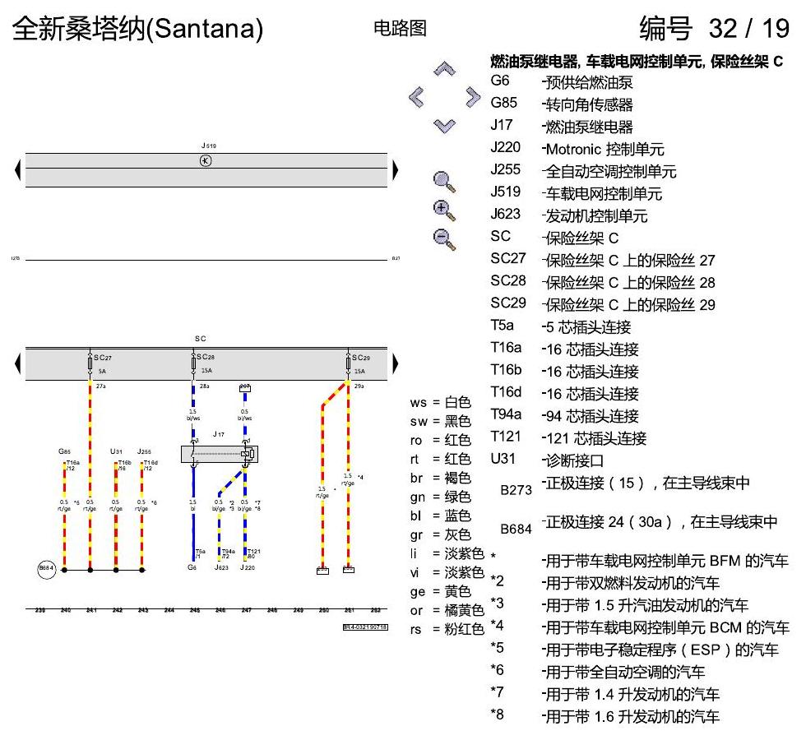Click the up navigation arrow
This screenshot has width=806, height=740.
[444, 69]
